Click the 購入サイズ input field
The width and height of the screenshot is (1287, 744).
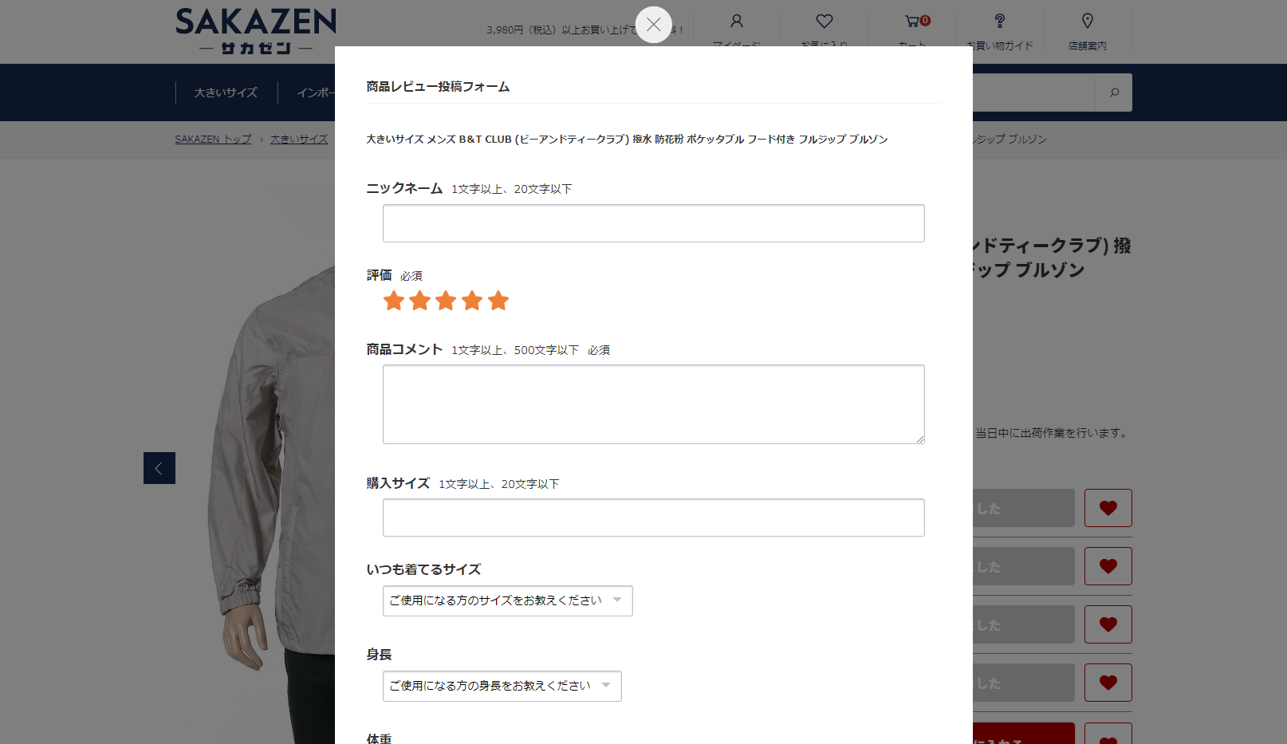click(654, 518)
